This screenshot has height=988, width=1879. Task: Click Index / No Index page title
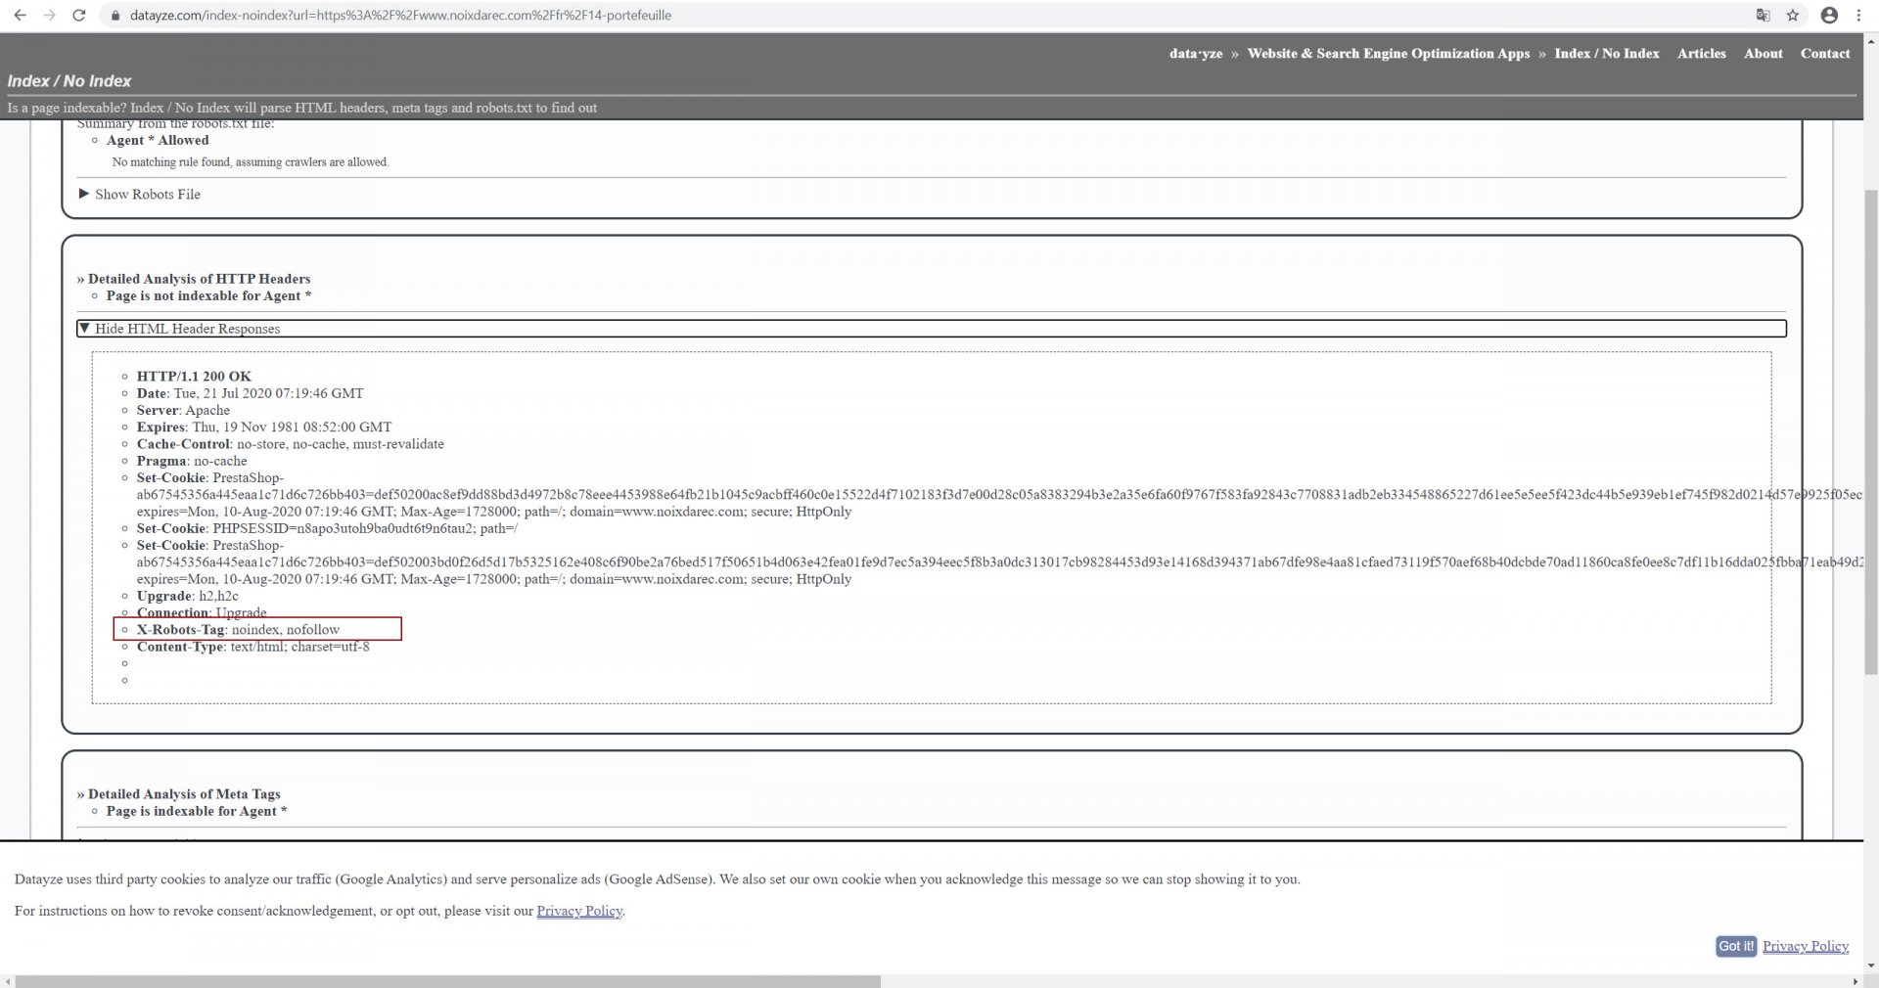69,81
